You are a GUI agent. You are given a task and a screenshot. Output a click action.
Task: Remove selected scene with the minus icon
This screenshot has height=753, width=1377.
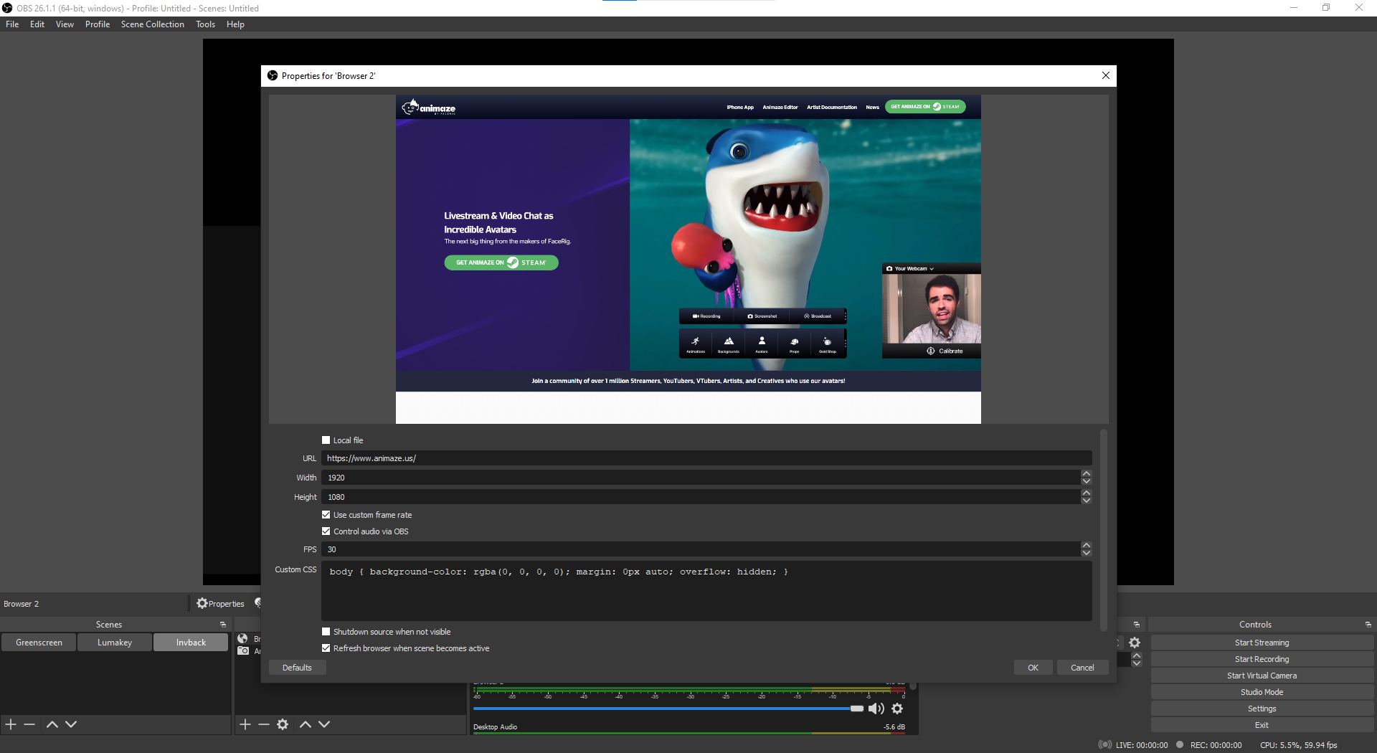pos(29,724)
